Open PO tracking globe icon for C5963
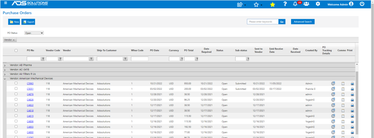The height and width of the screenshot is (138, 374). [x=333, y=83]
